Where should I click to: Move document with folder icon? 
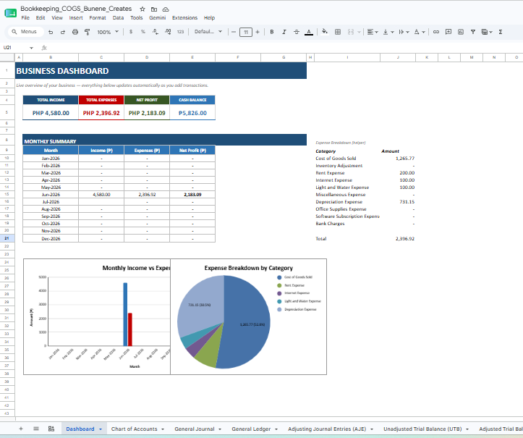(x=154, y=9)
